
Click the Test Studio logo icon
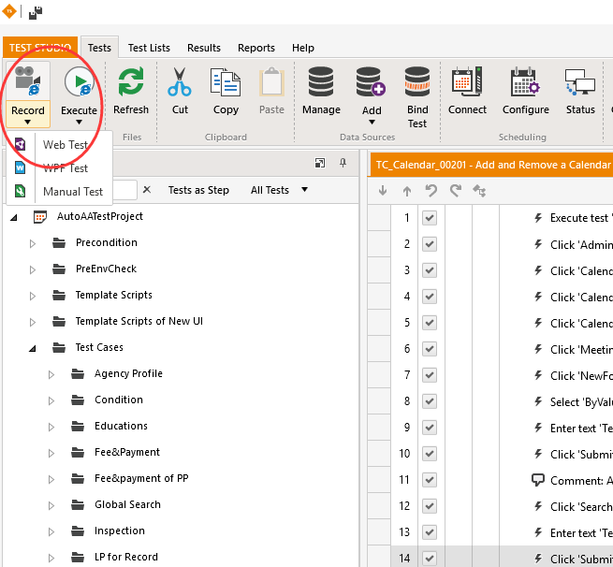[x=9, y=11]
